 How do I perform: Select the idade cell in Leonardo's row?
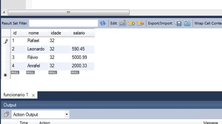[x=59, y=49]
